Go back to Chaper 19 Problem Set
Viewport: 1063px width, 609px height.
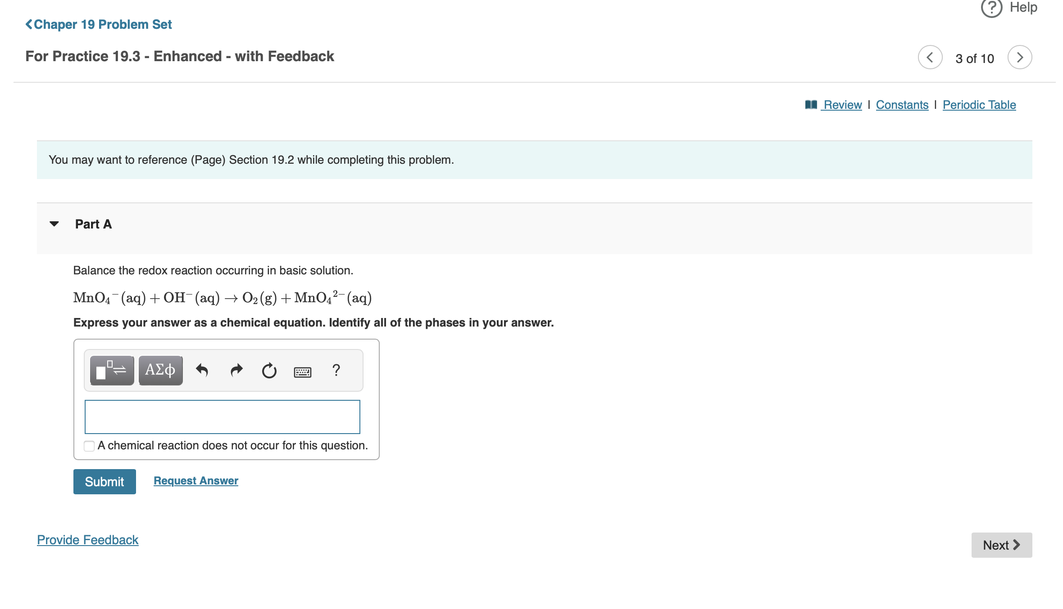point(99,24)
